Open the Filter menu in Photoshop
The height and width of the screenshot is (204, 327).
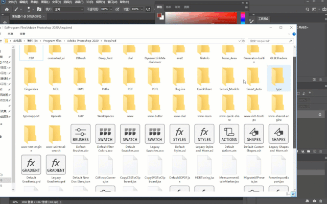coord(79,2)
